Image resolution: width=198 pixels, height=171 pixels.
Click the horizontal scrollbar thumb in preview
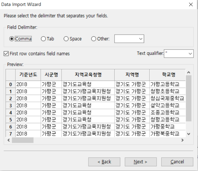[23, 140]
